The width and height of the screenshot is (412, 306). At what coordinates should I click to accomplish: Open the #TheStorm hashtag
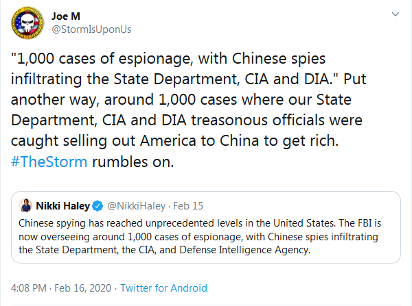49,164
